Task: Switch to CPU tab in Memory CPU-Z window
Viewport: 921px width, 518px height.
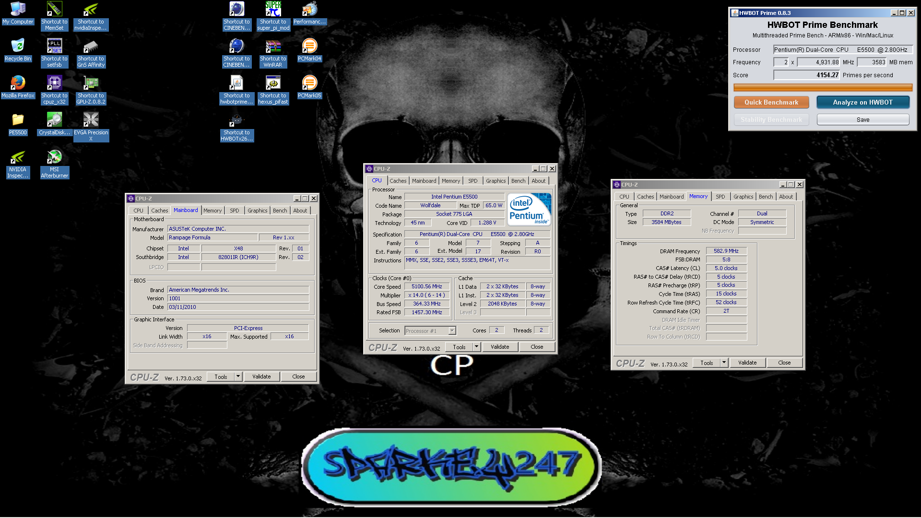Action: pos(624,197)
